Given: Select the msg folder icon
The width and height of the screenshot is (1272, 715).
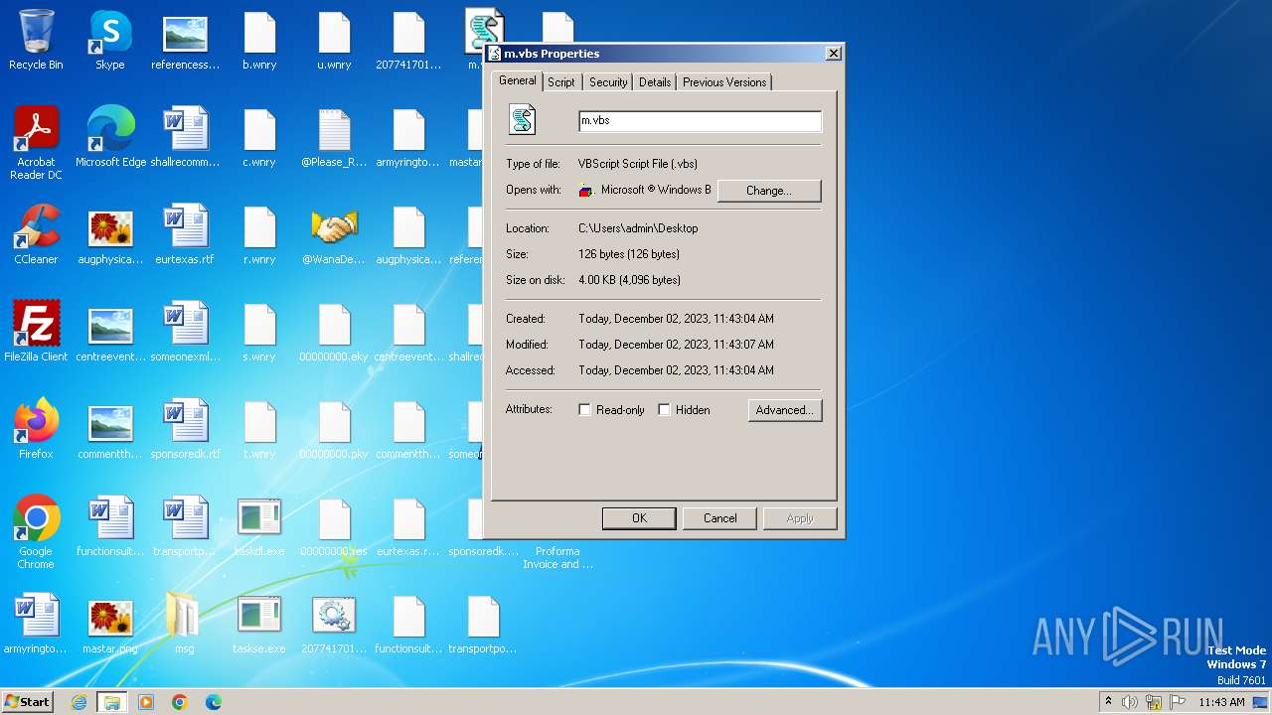Looking at the screenshot, I should pos(185,624).
